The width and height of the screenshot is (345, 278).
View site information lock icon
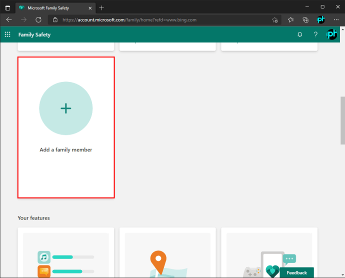pos(55,20)
